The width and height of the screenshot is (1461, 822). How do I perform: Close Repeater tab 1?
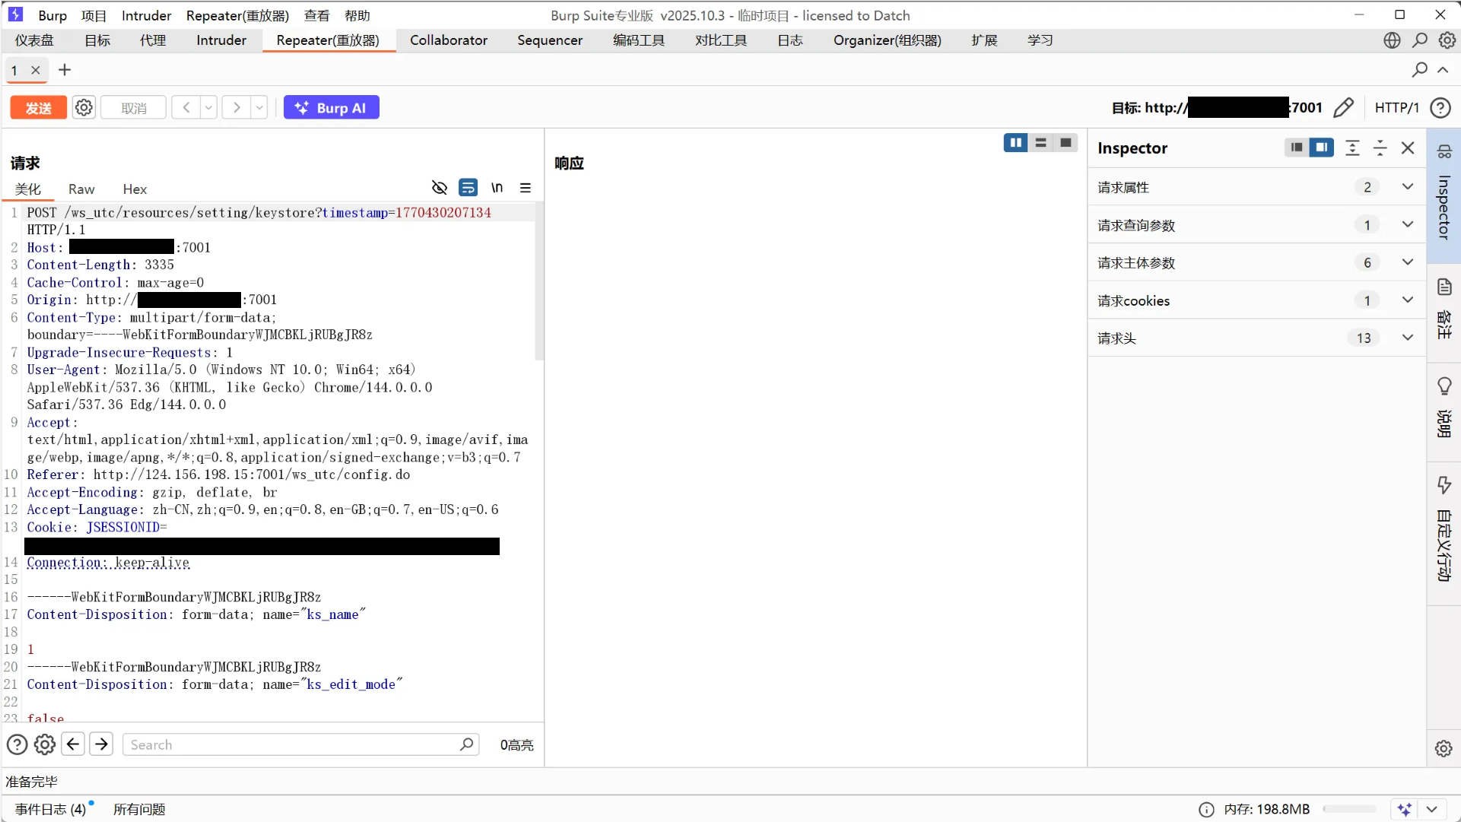[x=36, y=70]
